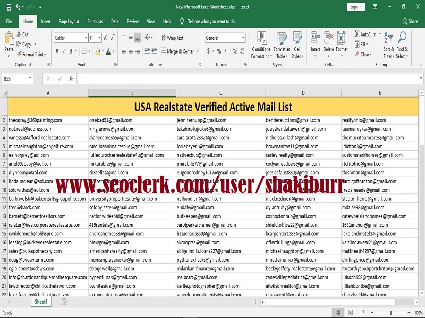Toggle bold formatting on selected cell
The image size is (425, 318).
tap(56, 50)
